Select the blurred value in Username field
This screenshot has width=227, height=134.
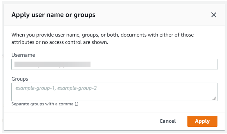[x=52, y=64]
